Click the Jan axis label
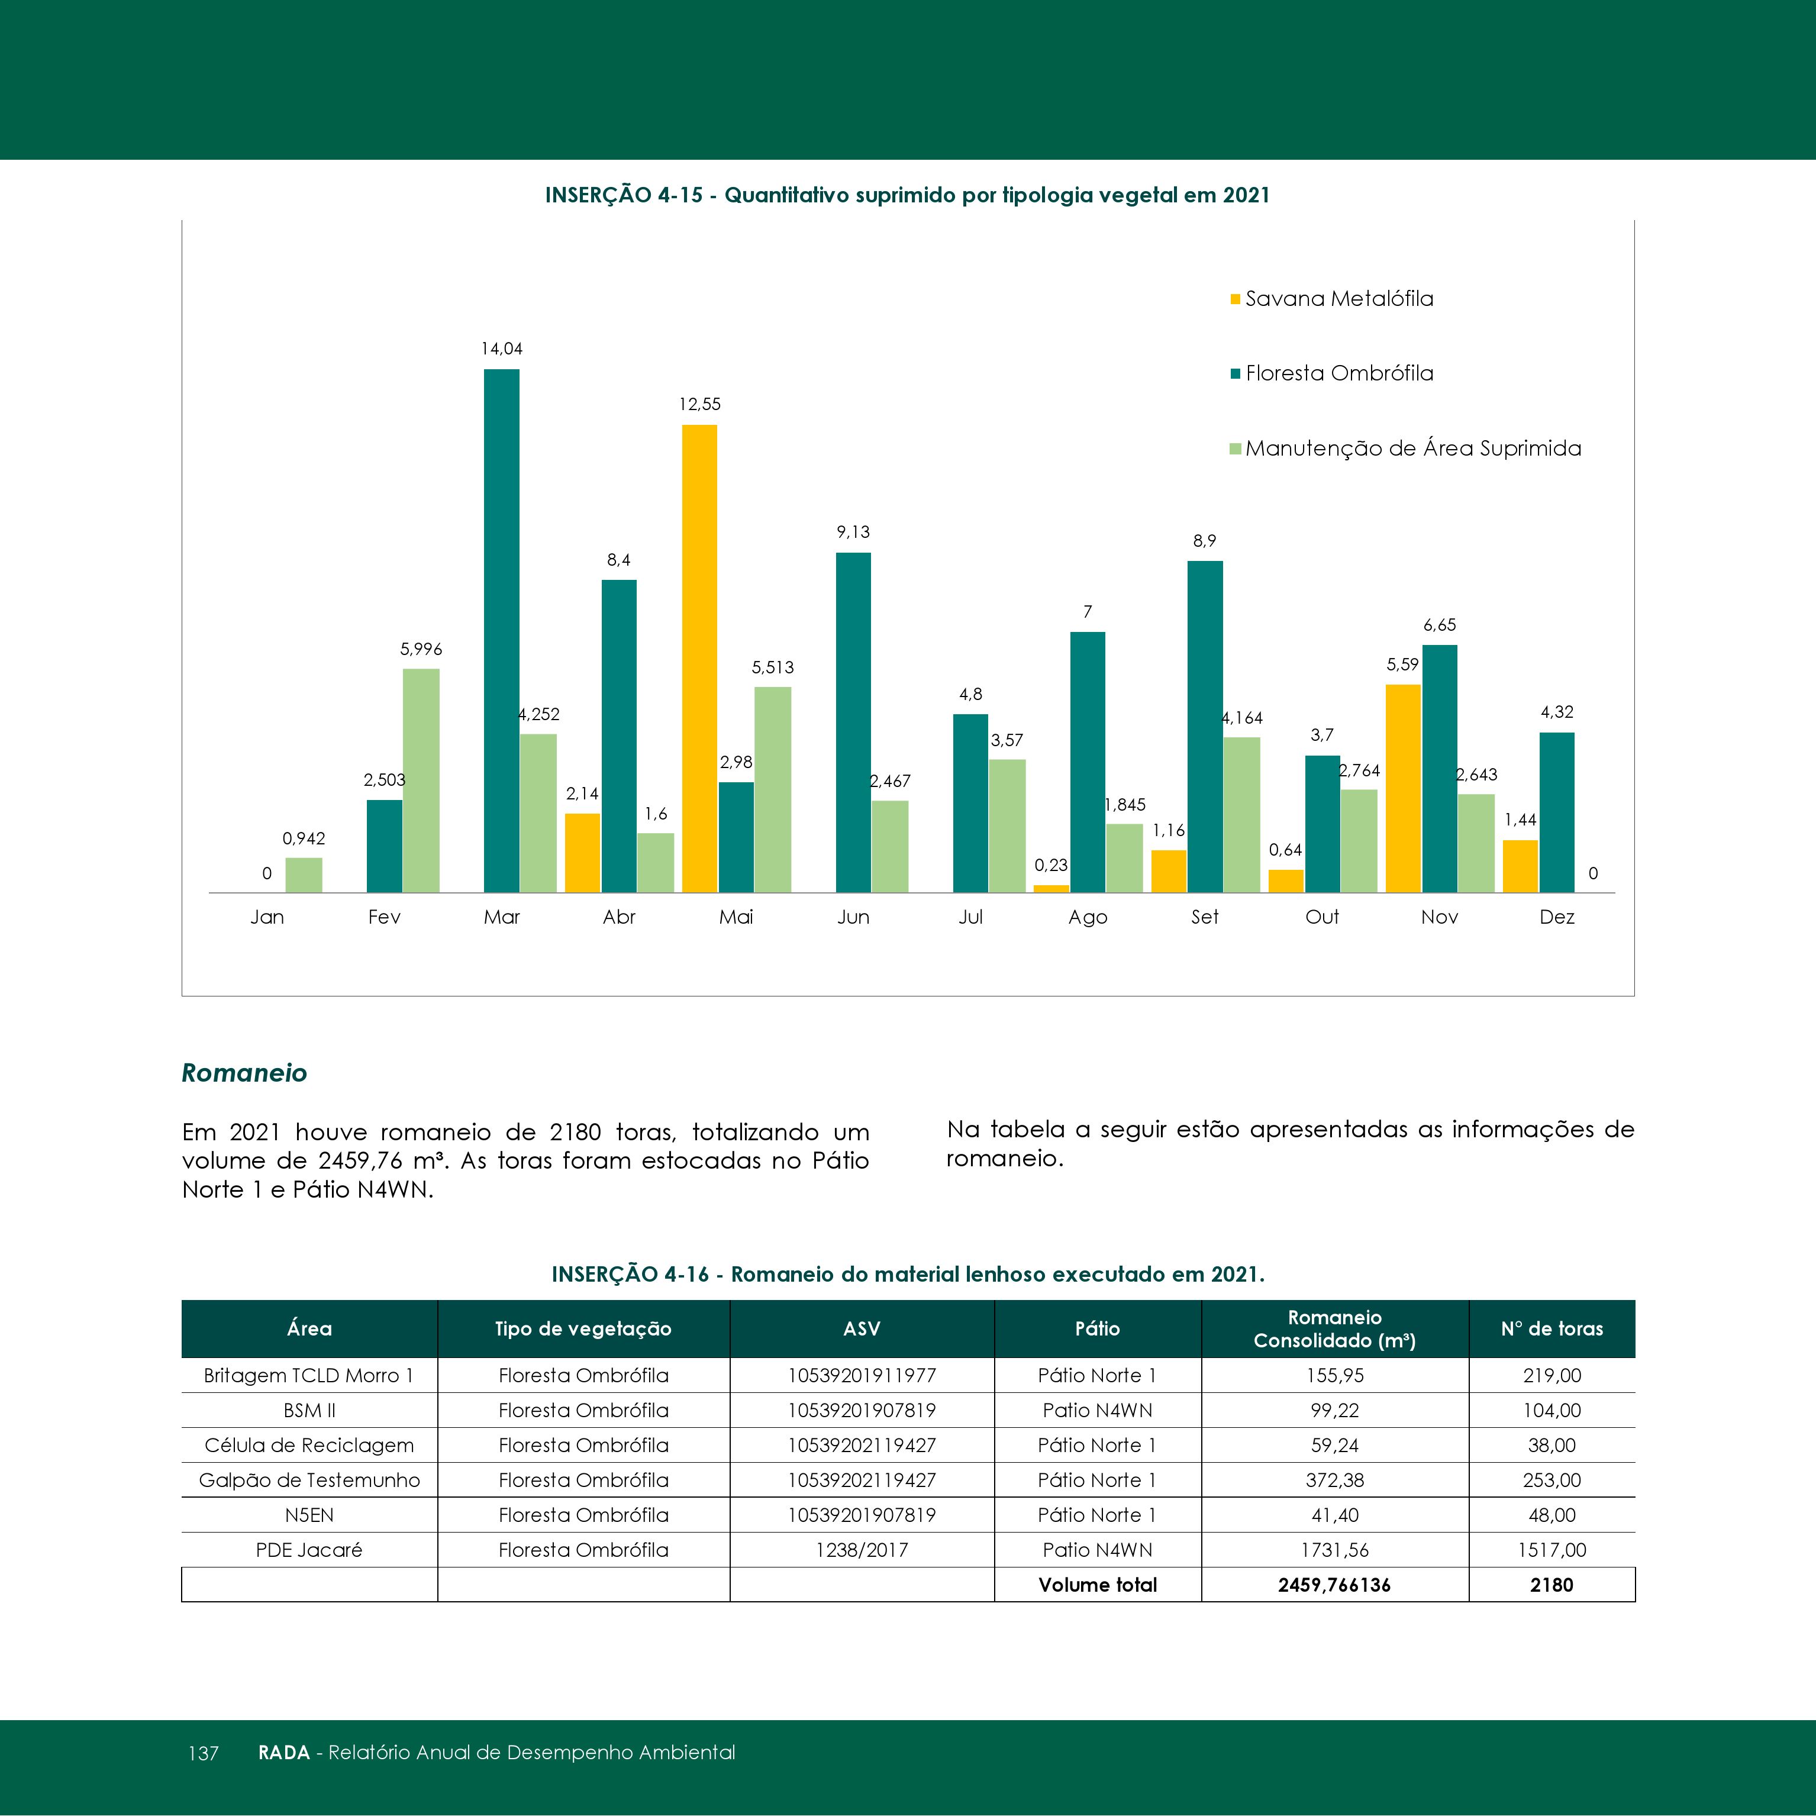The width and height of the screenshot is (1816, 1816). click(x=267, y=917)
